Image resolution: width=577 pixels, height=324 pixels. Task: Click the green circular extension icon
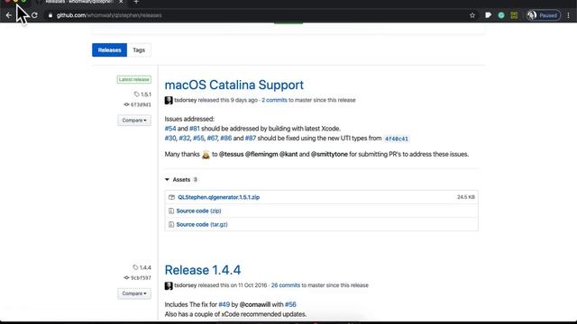(x=501, y=15)
